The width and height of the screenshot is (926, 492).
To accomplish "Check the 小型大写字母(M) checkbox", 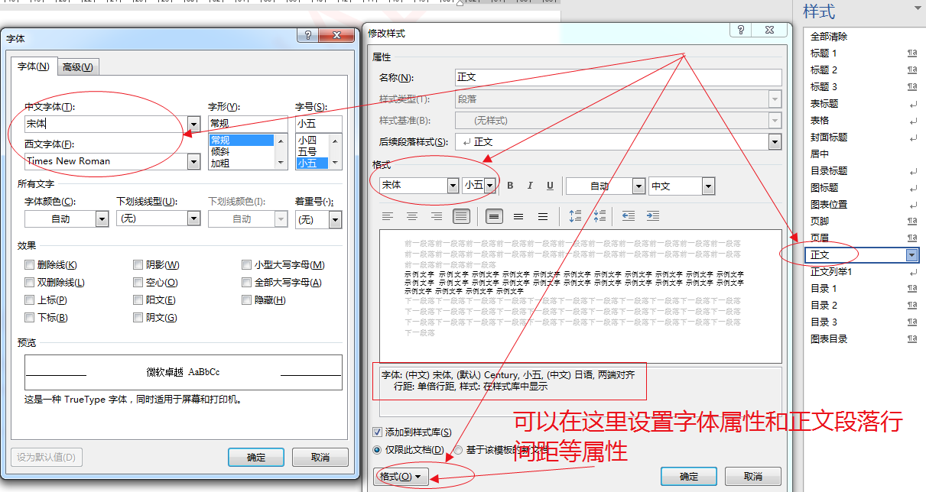I will pos(247,265).
